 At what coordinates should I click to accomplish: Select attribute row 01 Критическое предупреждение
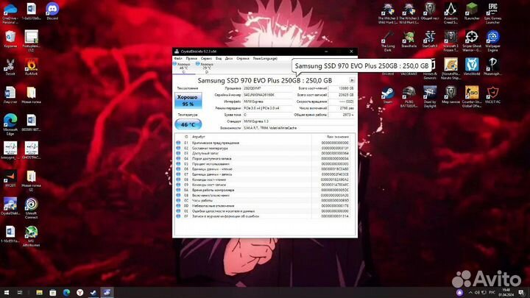[x=264, y=143]
